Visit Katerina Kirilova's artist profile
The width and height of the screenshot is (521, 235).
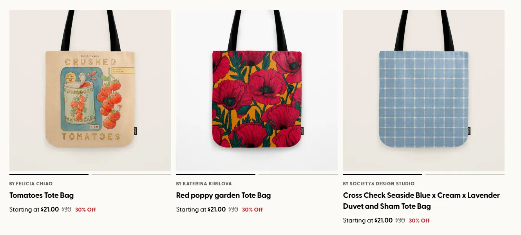207,183
